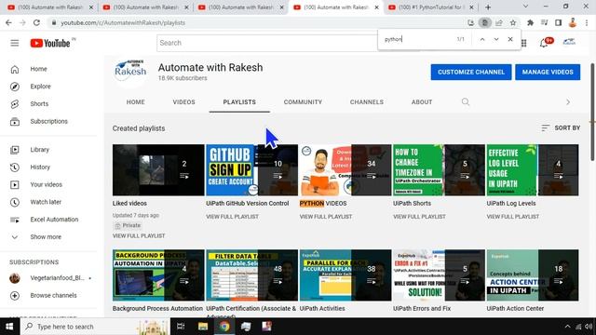Click the find-in-page text field

click(418, 39)
